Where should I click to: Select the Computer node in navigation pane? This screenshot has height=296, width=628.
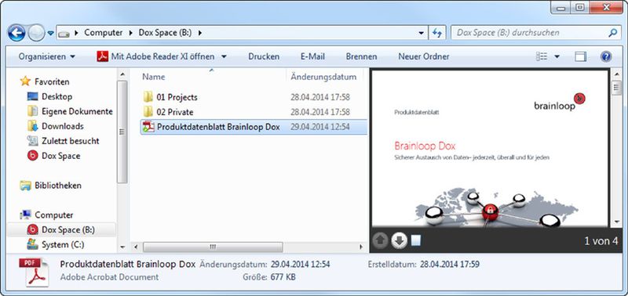tap(53, 215)
